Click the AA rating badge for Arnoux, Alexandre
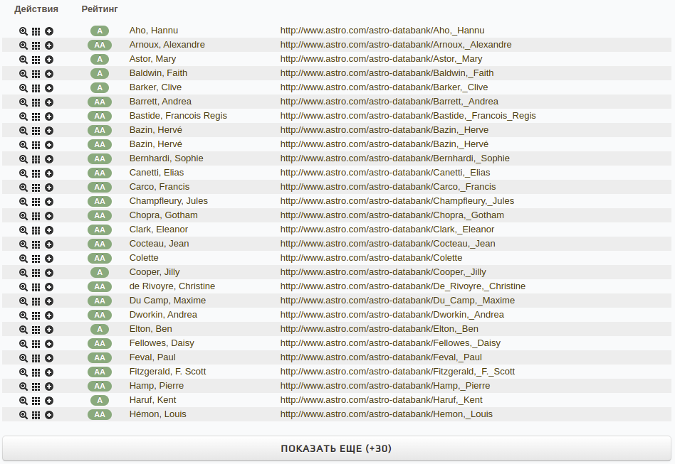Image resolution: width=675 pixels, height=464 pixels. pyautogui.click(x=100, y=45)
